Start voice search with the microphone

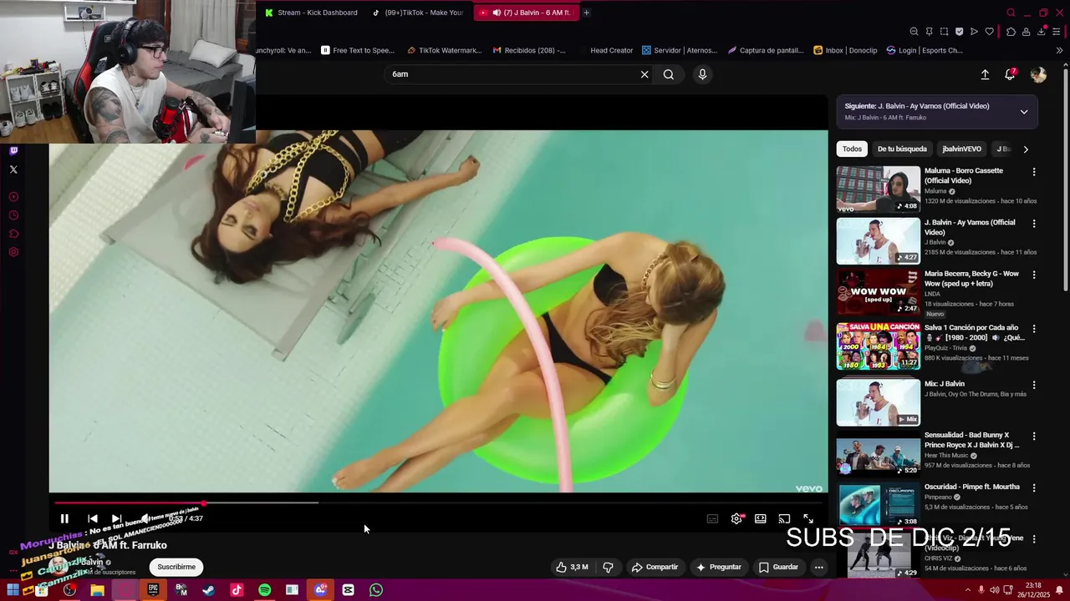[x=702, y=74]
